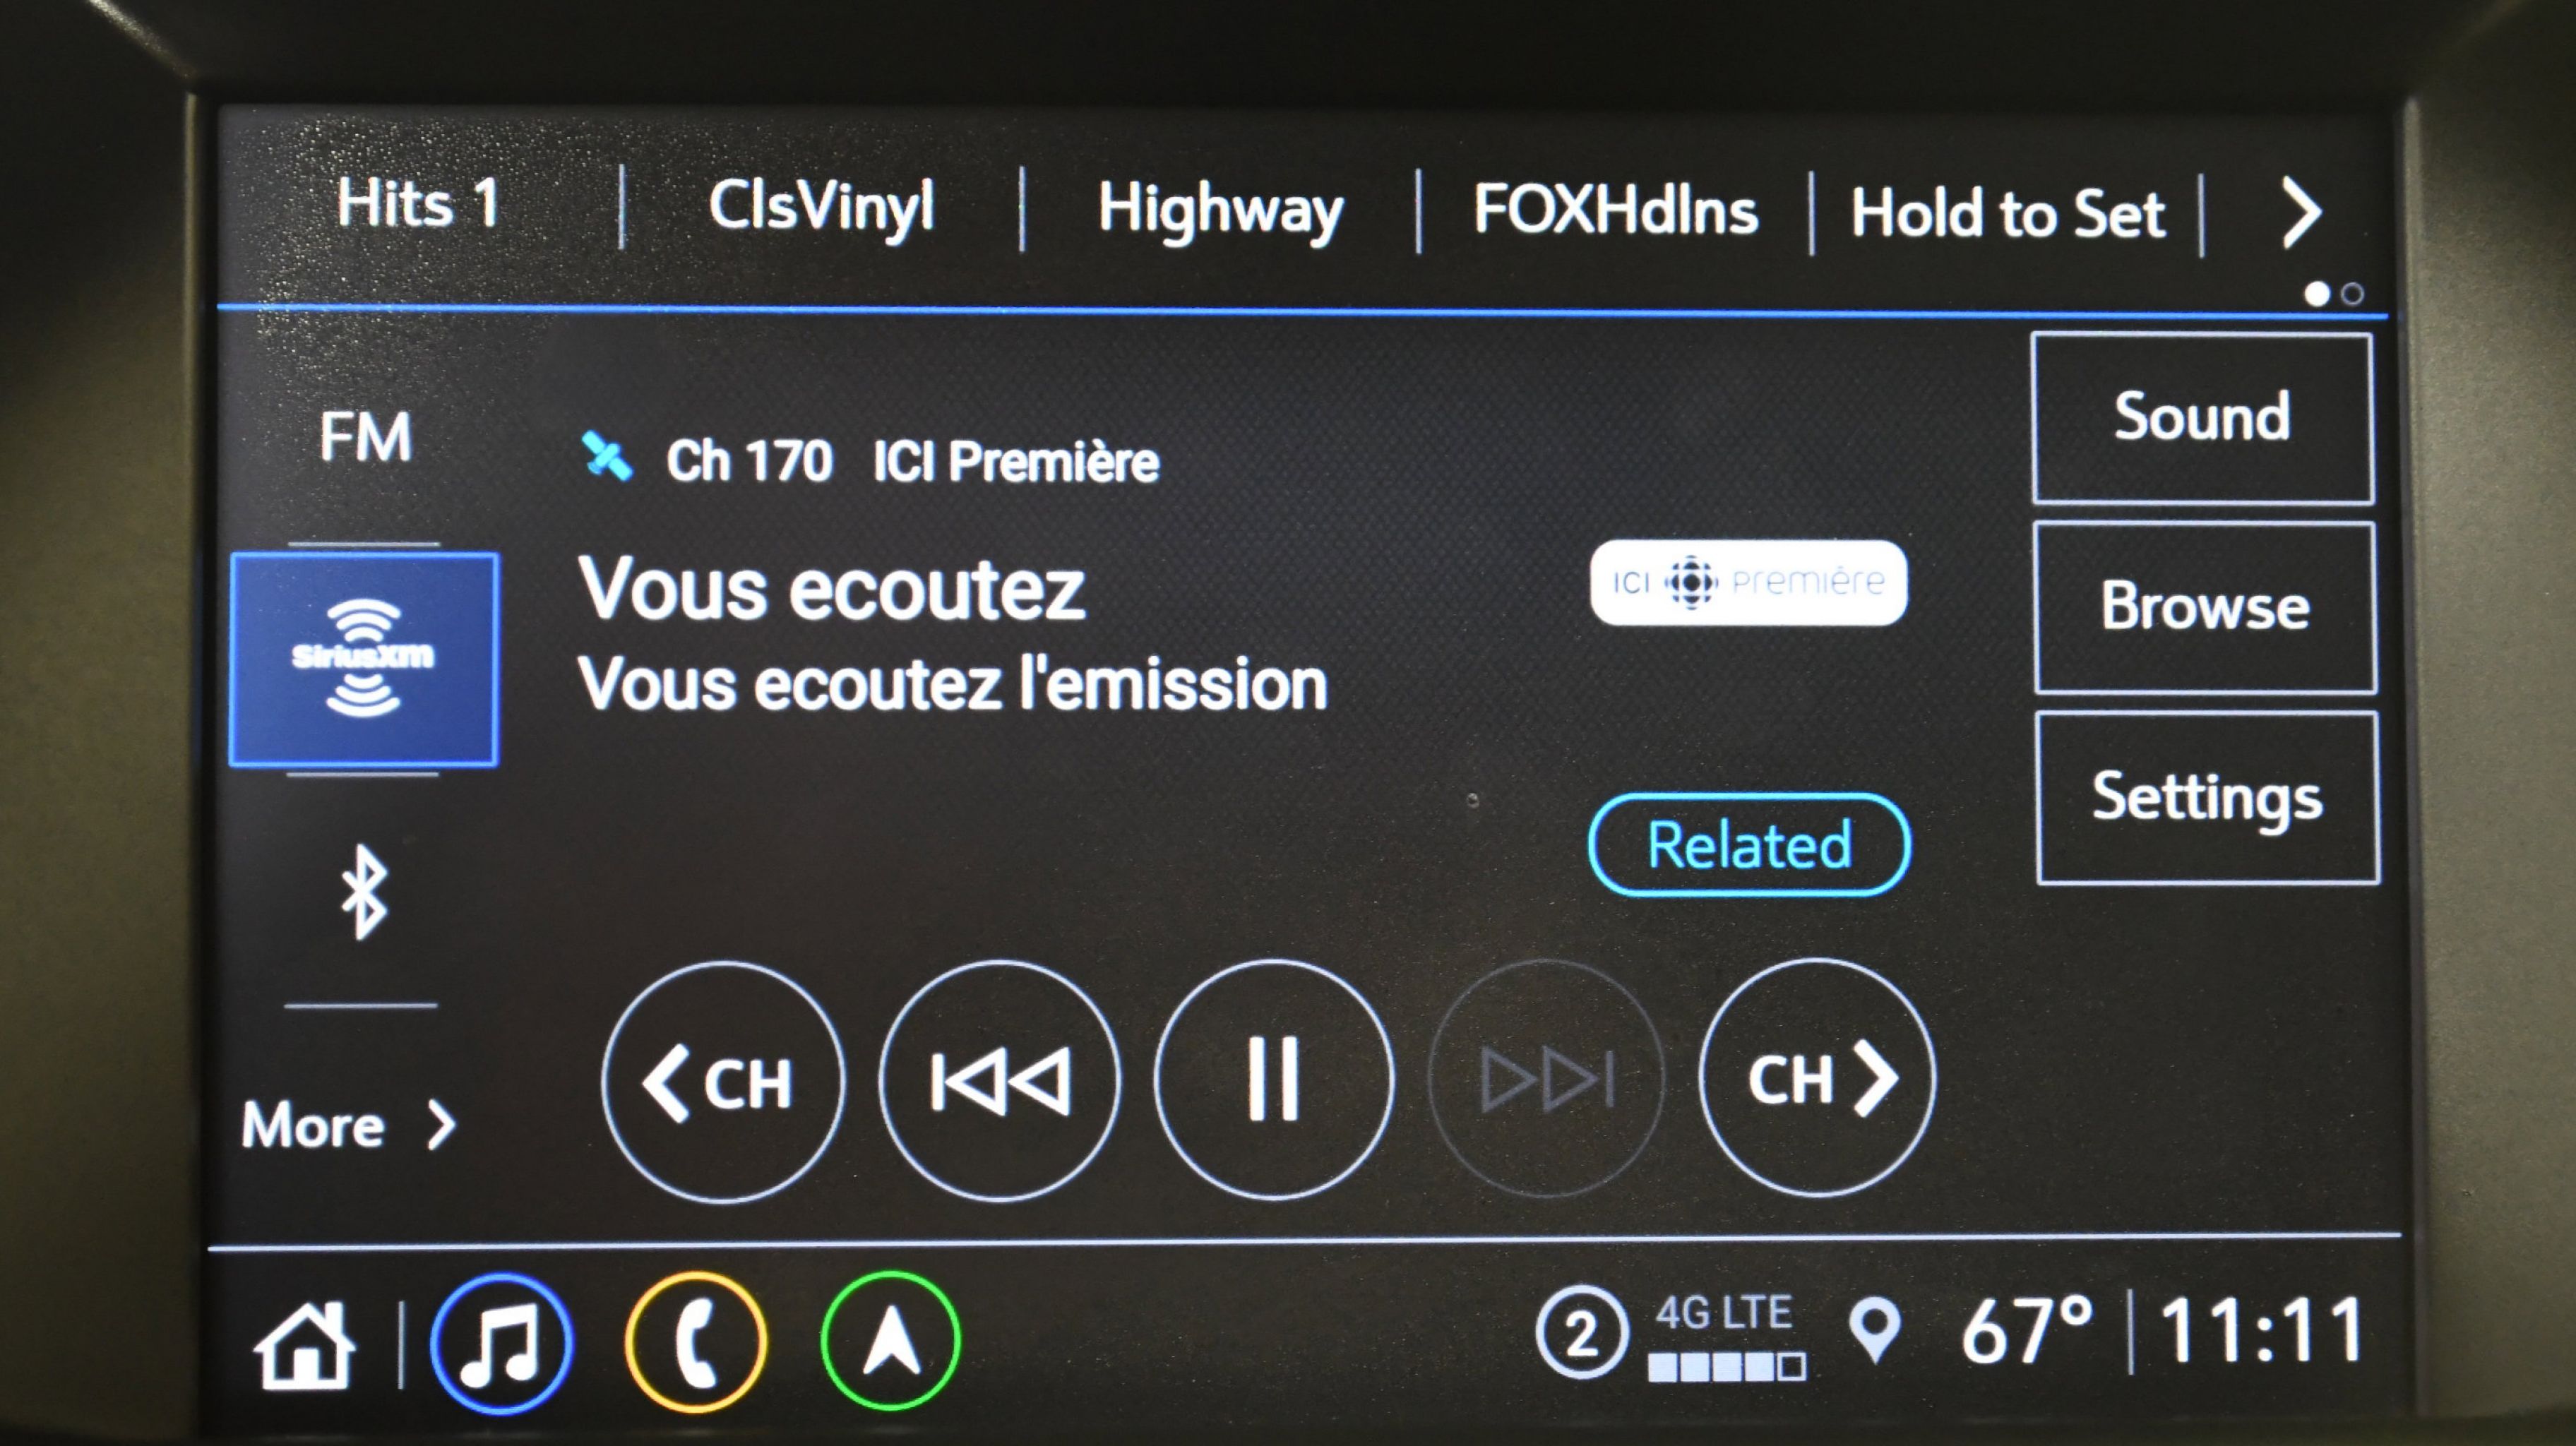
Task: Tune to the Hits 1 preset
Action: coord(418,203)
